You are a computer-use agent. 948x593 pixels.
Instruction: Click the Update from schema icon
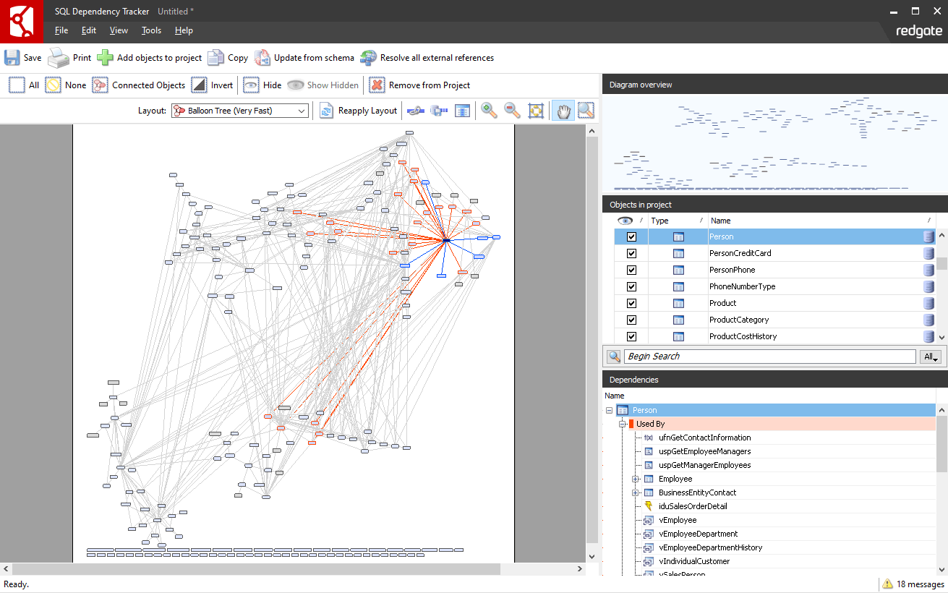(x=262, y=58)
